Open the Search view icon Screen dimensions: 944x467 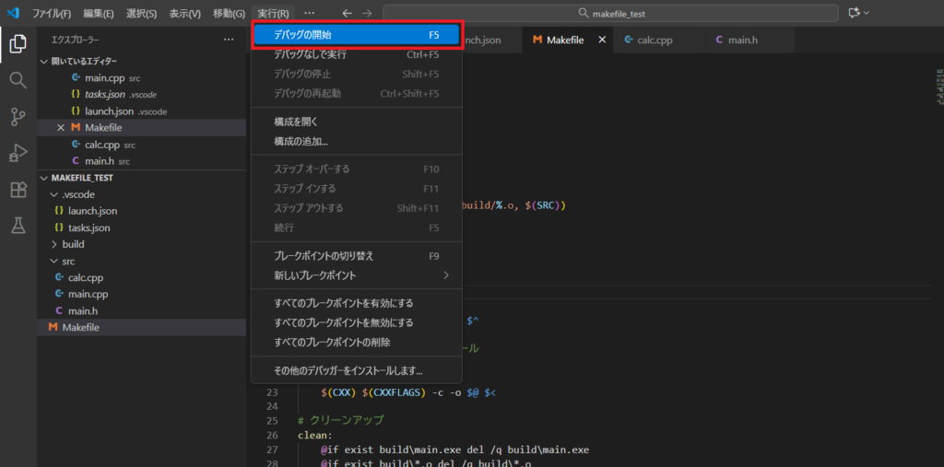coord(18,80)
